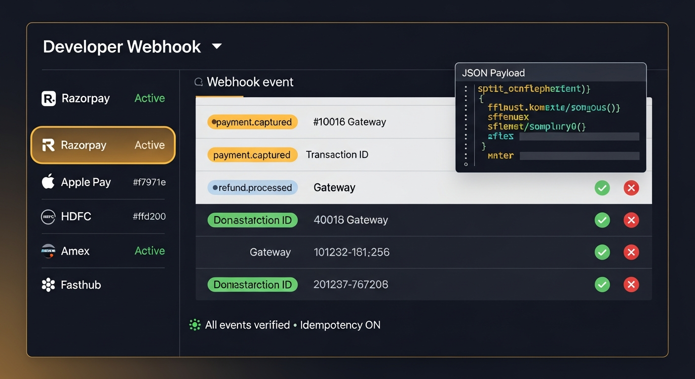Image resolution: width=695 pixels, height=379 pixels.
Task: Approve the refund.processed row with its green check
Action: click(602, 188)
